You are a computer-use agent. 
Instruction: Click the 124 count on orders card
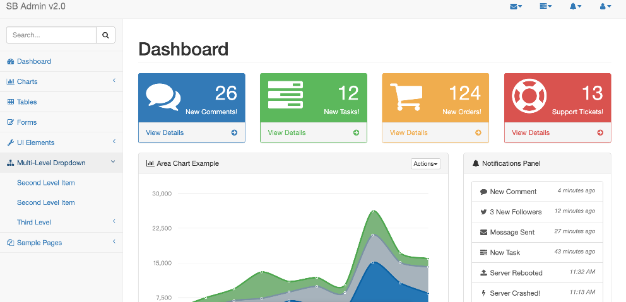coord(464,93)
